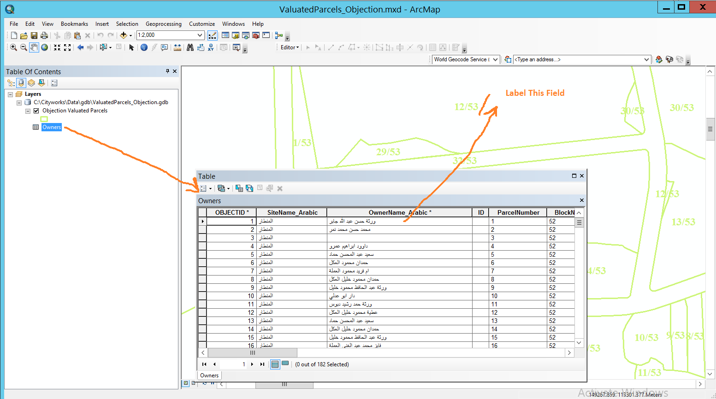The image size is (716, 399).
Task: Go to next table record
Action: click(252, 364)
